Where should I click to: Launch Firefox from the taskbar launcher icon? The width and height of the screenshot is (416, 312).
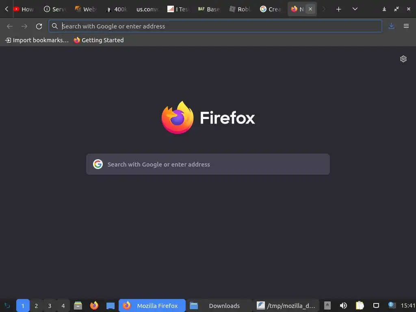(94, 305)
